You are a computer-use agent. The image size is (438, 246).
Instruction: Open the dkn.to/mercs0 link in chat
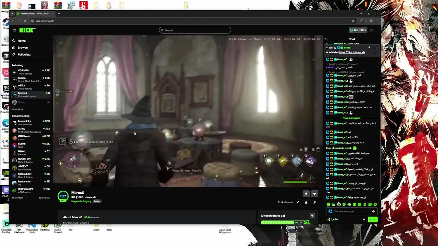click(352, 52)
